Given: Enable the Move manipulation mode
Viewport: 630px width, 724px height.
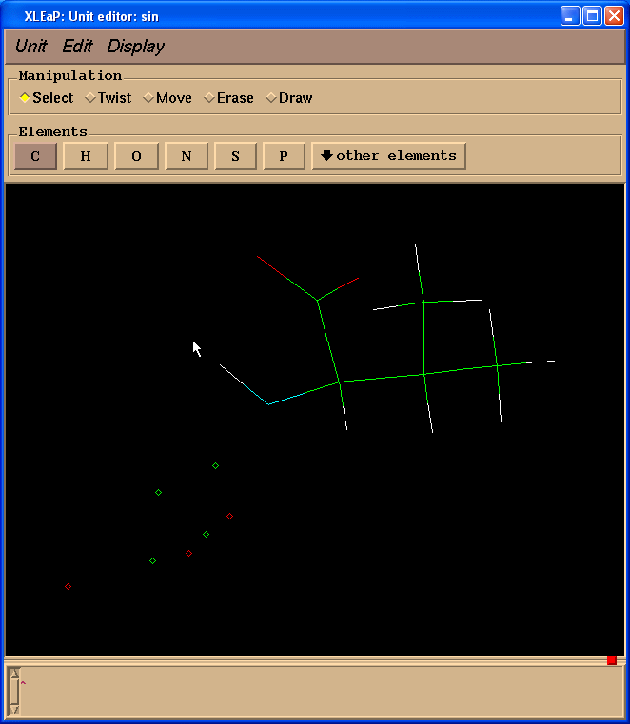Looking at the screenshot, I should (167, 98).
